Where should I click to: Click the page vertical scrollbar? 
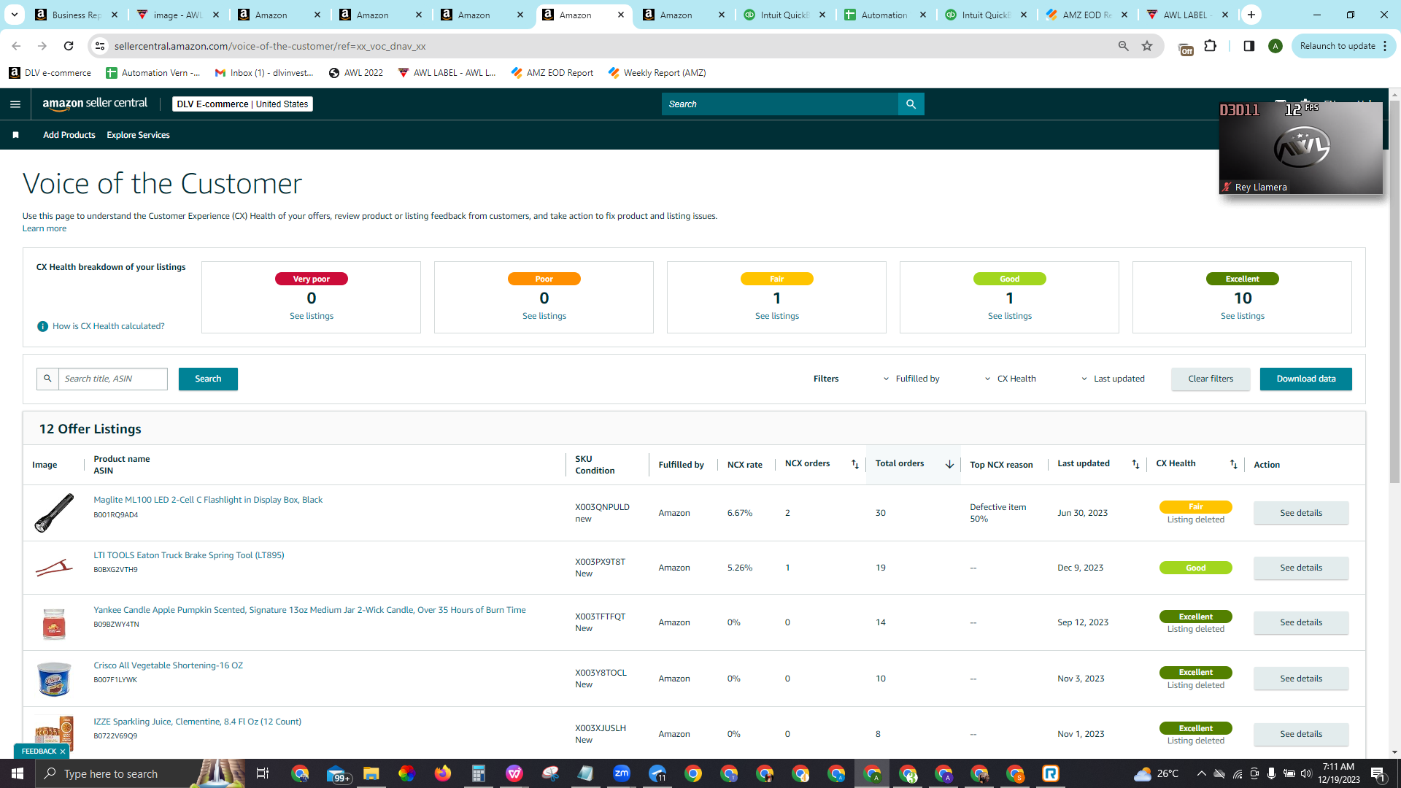(x=1394, y=292)
